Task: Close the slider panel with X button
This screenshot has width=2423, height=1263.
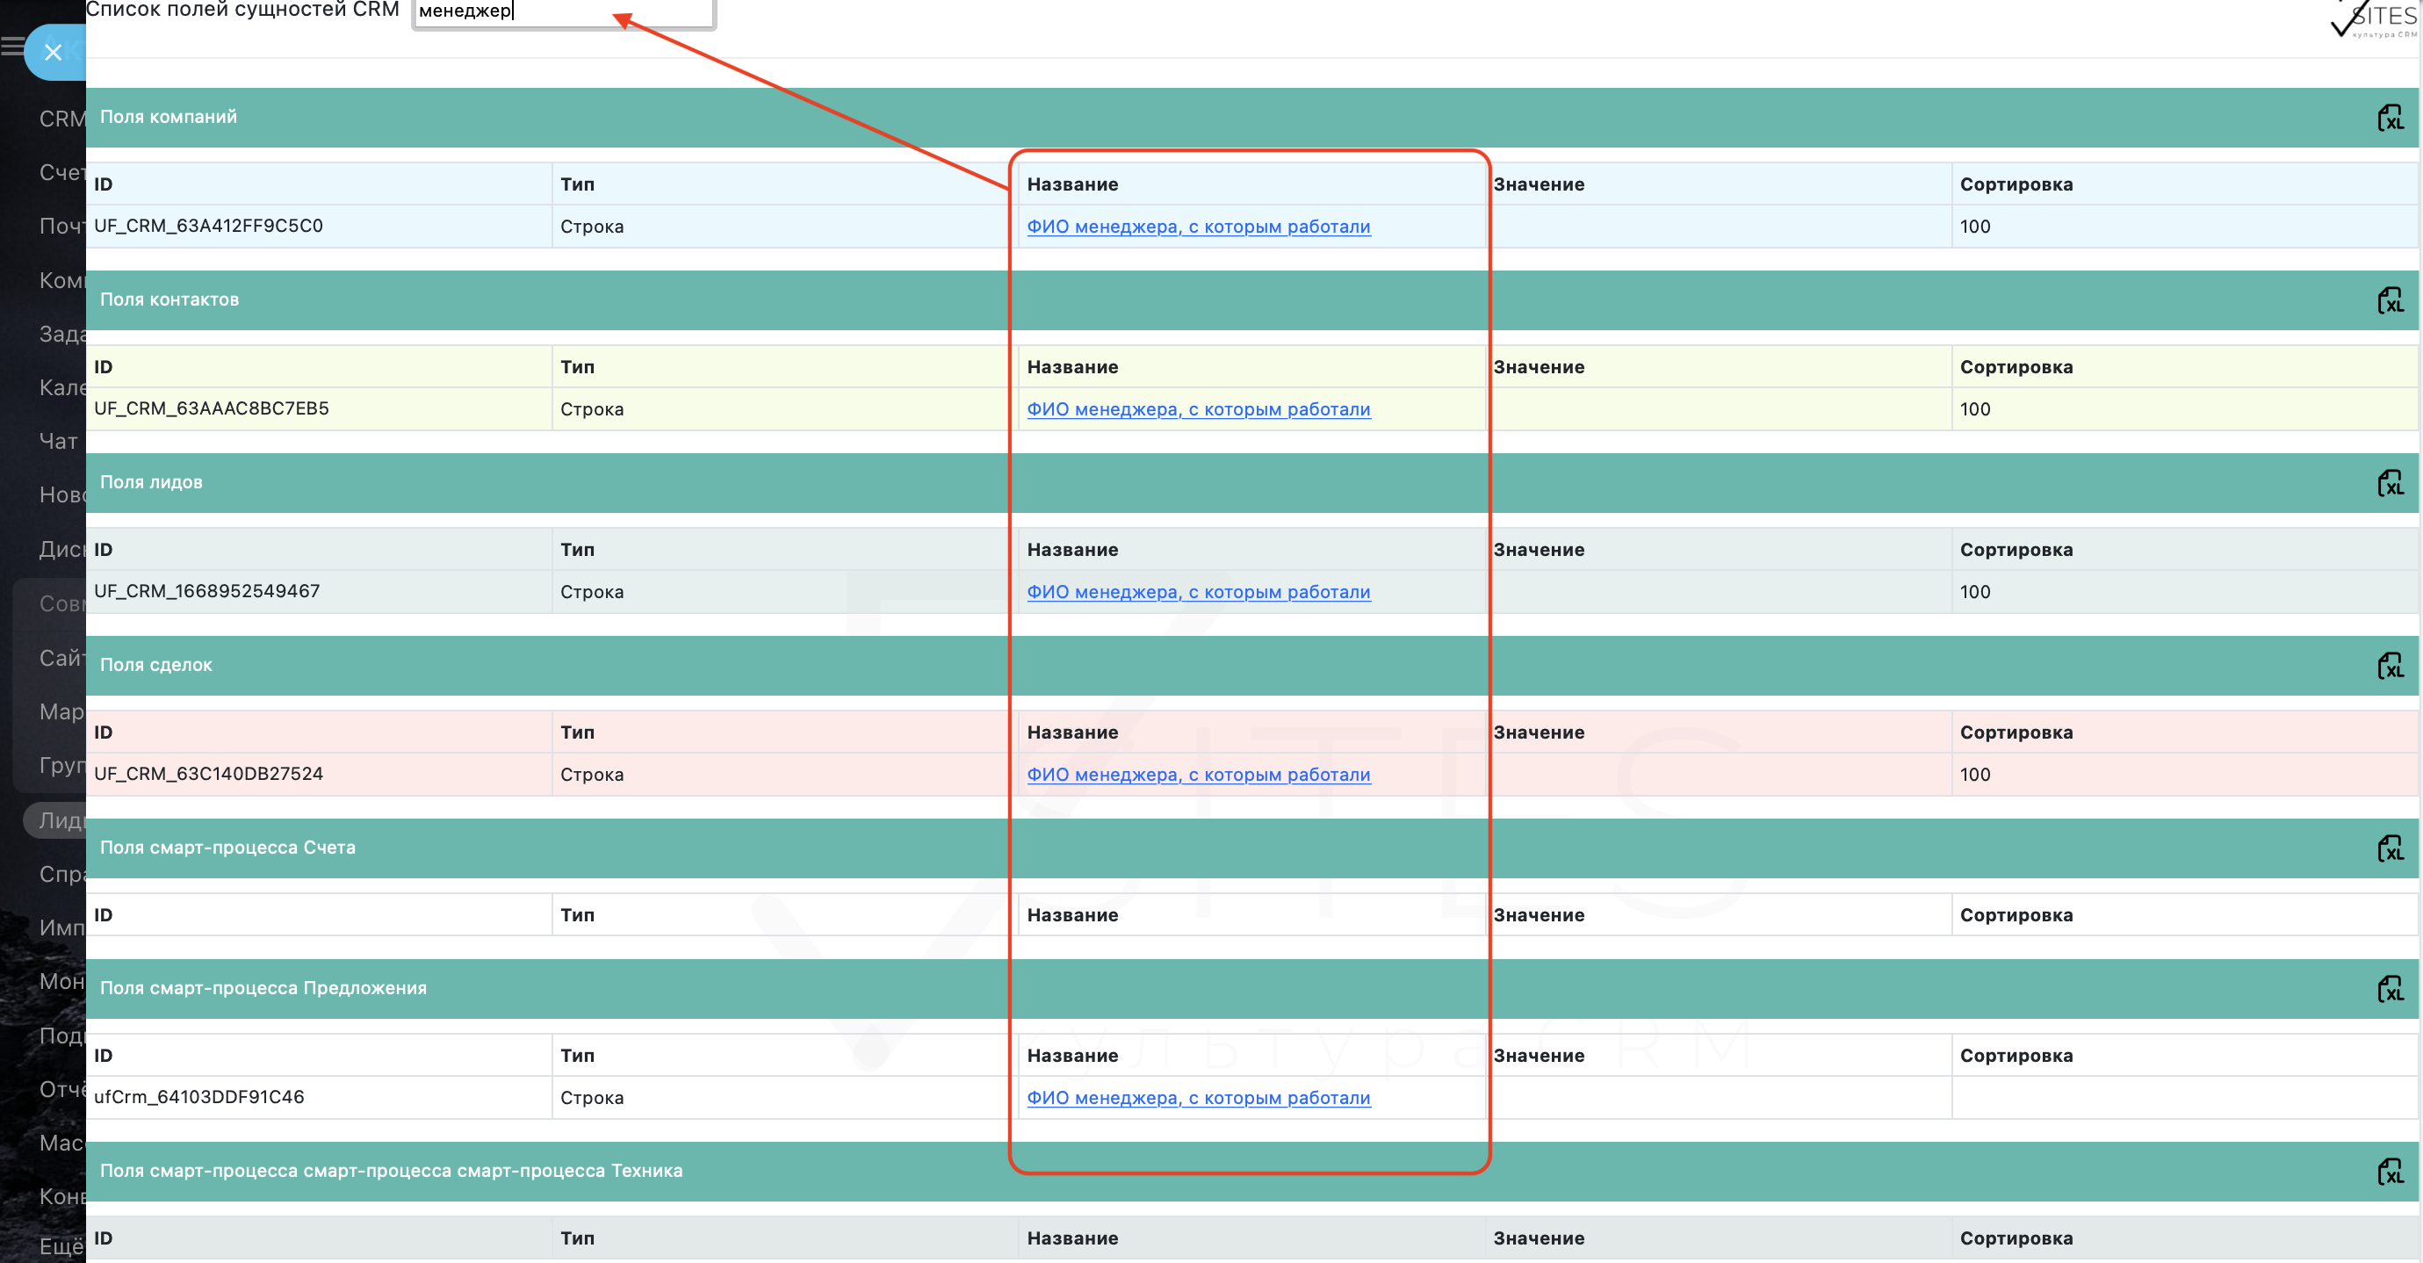Action: coord(53,53)
